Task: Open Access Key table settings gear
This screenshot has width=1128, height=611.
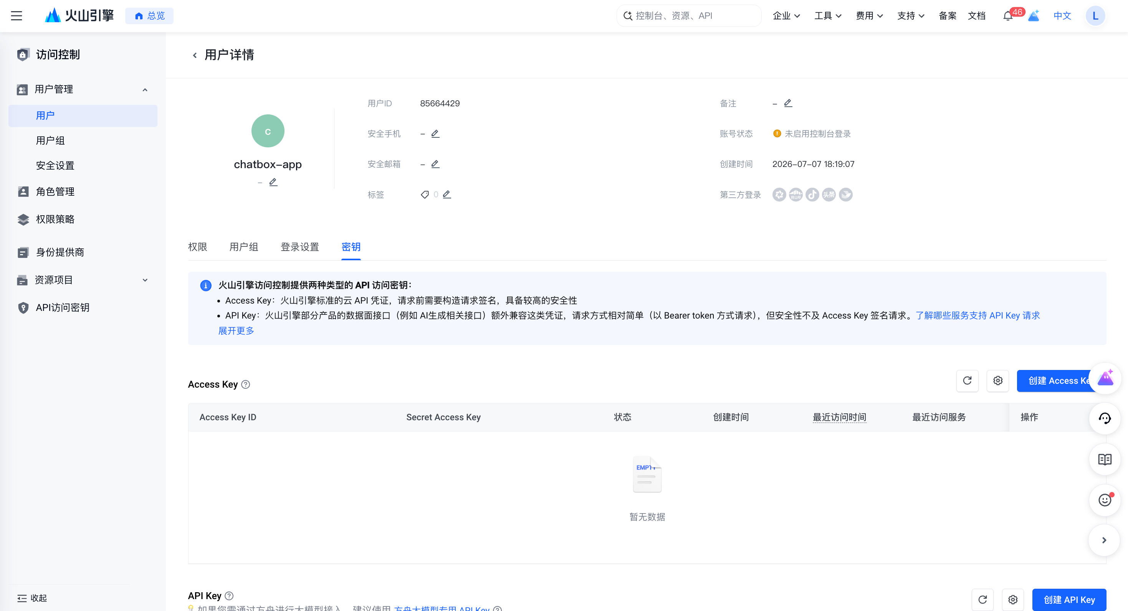Action: click(997, 380)
